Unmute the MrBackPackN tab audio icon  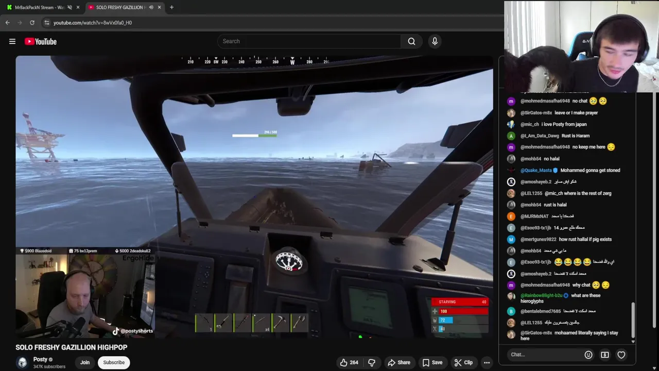[x=70, y=7]
